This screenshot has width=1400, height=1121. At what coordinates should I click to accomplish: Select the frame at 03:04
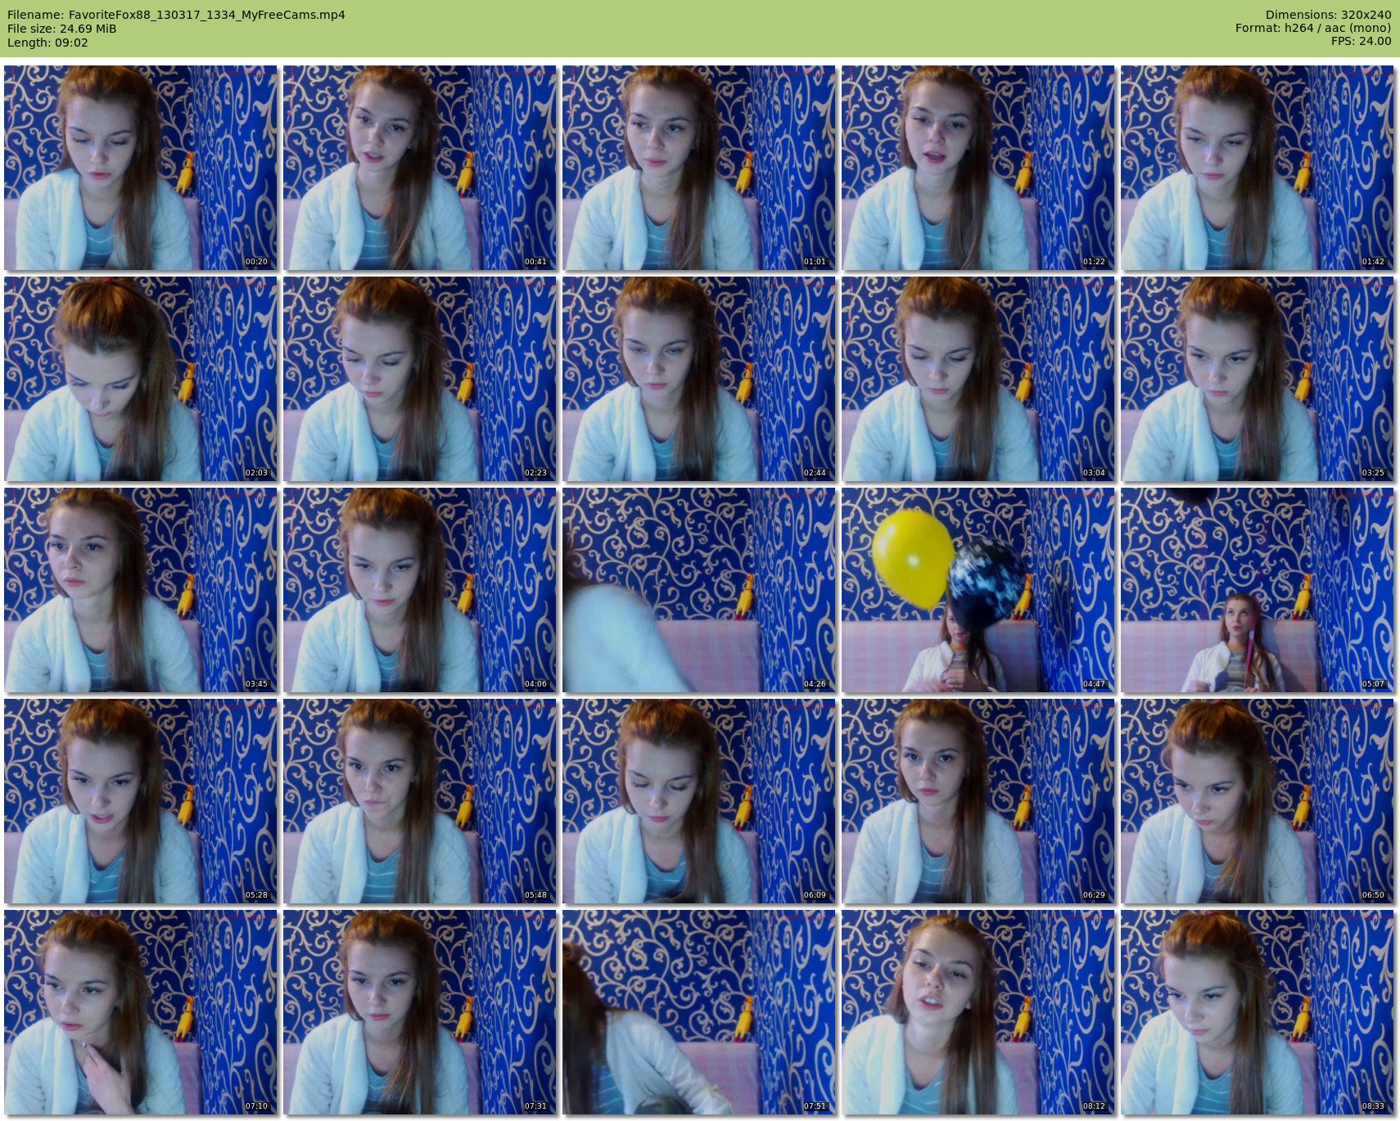point(978,379)
